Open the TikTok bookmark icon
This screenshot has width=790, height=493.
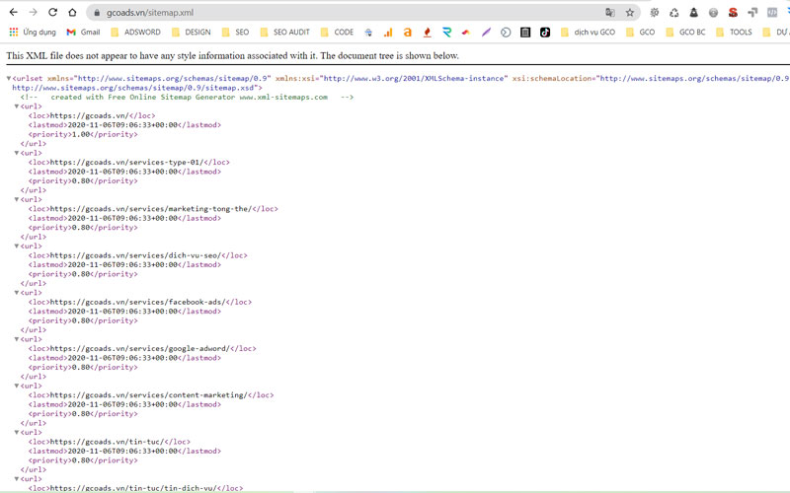545,32
